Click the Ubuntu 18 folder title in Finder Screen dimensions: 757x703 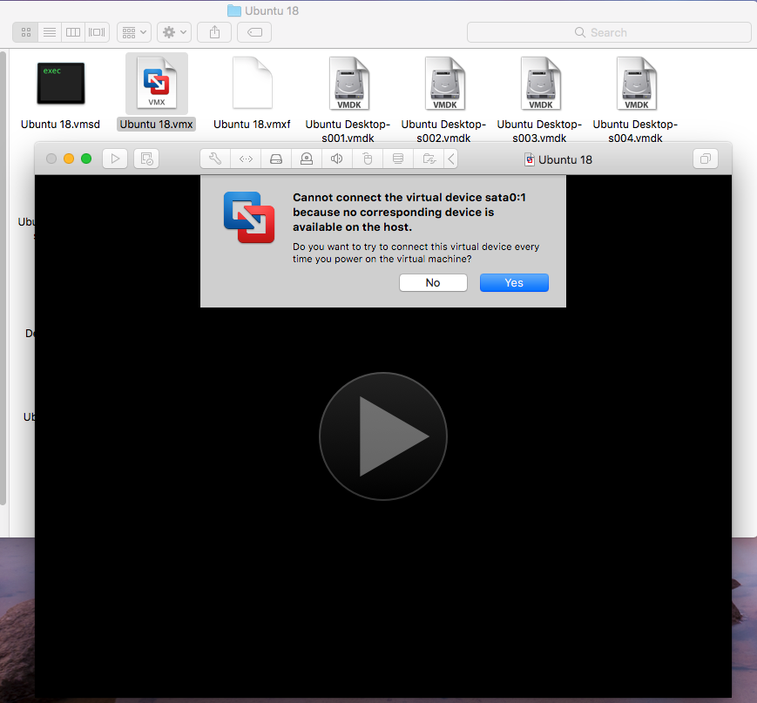[x=263, y=10]
